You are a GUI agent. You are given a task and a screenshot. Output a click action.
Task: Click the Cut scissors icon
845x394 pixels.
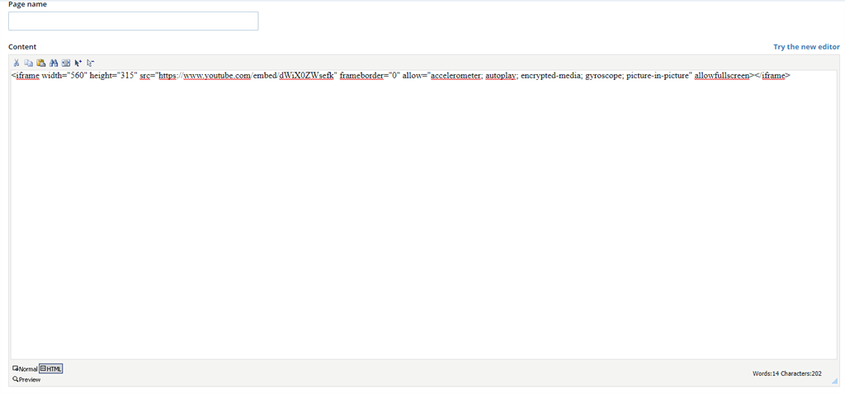pyautogui.click(x=17, y=63)
